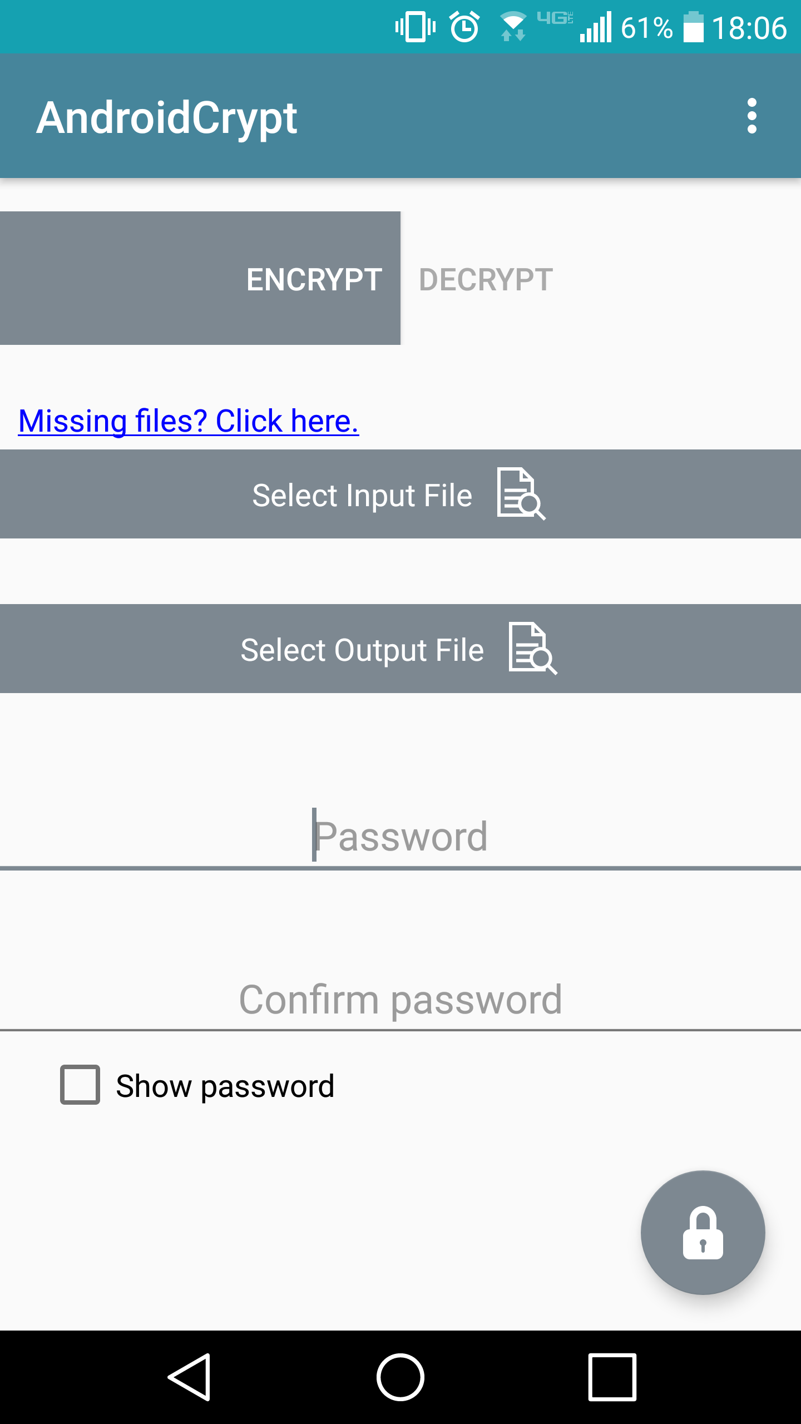This screenshot has height=1424, width=801.
Task: Tap the battery icon in status bar
Action: click(693, 27)
